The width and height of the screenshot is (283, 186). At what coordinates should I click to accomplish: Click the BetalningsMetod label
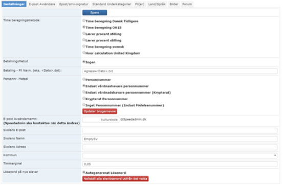pyautogui.click(x=15, y=61)
